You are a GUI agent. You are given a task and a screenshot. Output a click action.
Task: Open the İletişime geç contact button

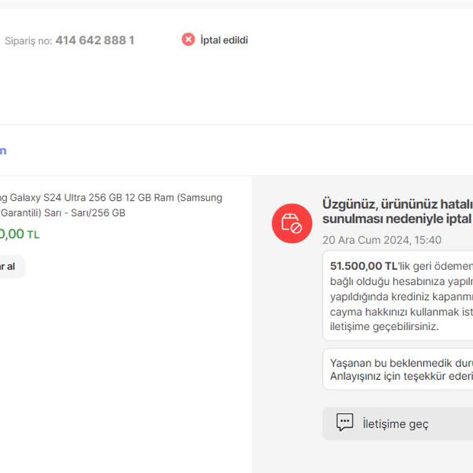pyautogui.click(x=398, y=423)
